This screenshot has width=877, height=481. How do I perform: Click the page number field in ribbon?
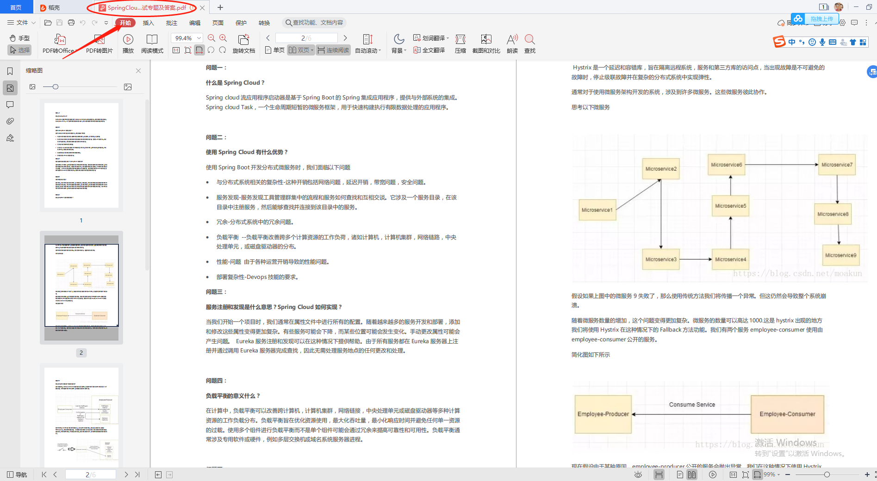(x=306, y=38)
